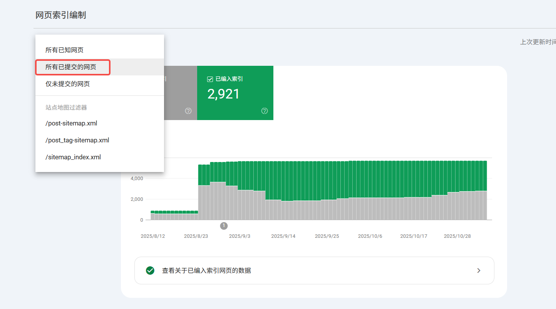Click the green checkmark circle icon

tap(150, 271)
